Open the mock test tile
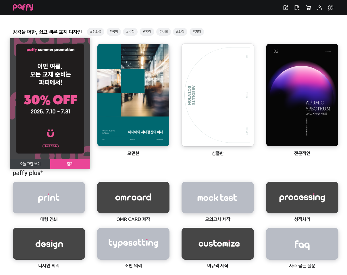The height and width of the screenshot is (275, 347). click(218, 198)
